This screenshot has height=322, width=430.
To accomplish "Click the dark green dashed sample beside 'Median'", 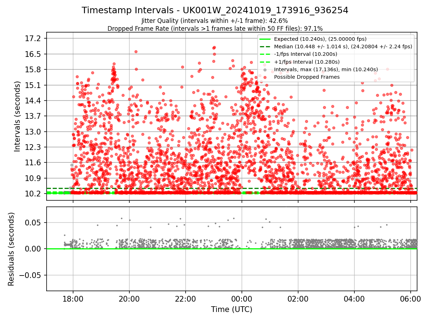I will click(265, 47).
